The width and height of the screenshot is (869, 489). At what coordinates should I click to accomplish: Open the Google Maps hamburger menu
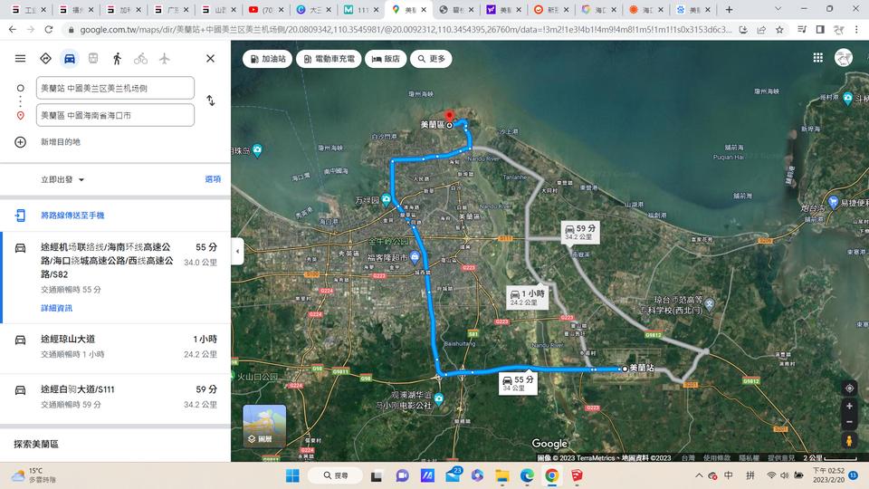pos(20,58)
